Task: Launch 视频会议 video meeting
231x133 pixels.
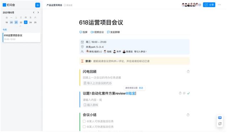Action: (97, 32)
